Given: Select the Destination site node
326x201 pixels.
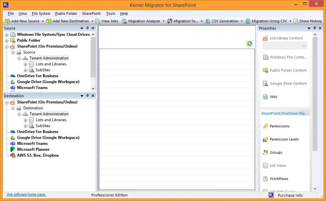Looking at the screenshot, I should 33,108.
